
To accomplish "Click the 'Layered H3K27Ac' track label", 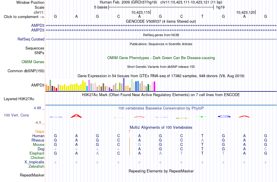I will click(19, 99).
